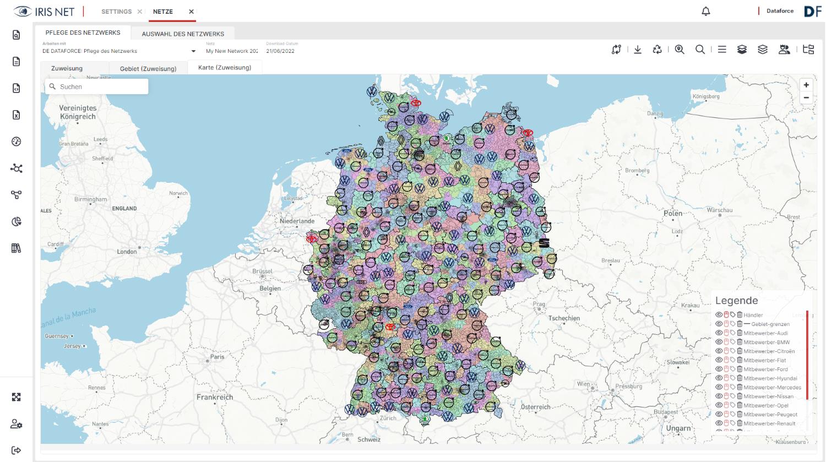Hide the Mitbewerber-Opel layer
The image size is (826, 462).
pos(719,405)
